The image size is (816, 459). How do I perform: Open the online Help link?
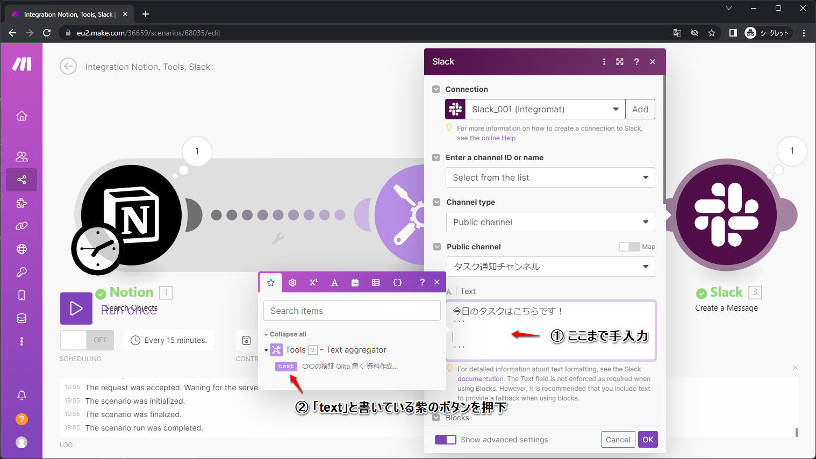click(498, 138)
